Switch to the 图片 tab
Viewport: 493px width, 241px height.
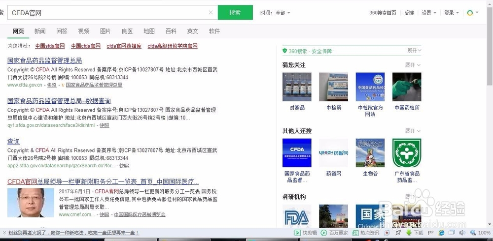click(106, 31)
